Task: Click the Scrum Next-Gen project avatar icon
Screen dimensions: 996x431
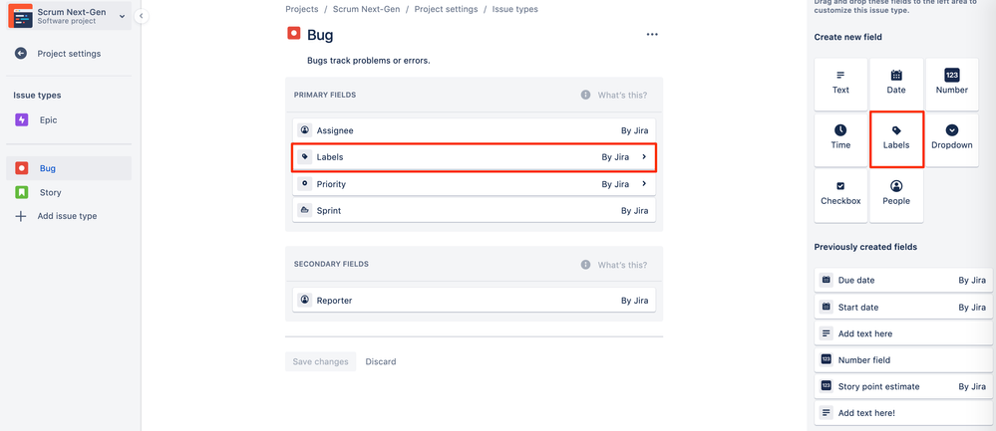Action: point(20,16)
